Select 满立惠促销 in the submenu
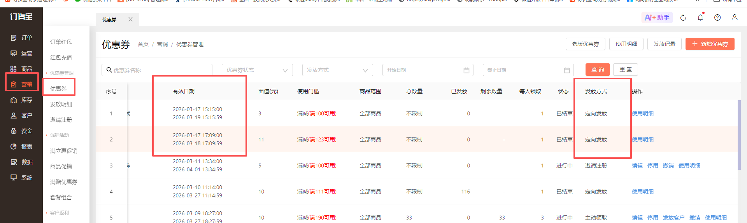 64,151
